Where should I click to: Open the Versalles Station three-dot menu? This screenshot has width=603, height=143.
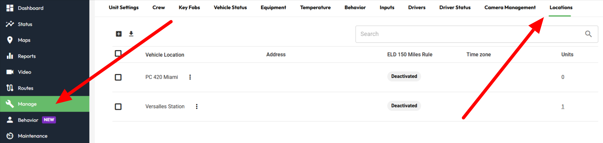(x=197, y=107)
